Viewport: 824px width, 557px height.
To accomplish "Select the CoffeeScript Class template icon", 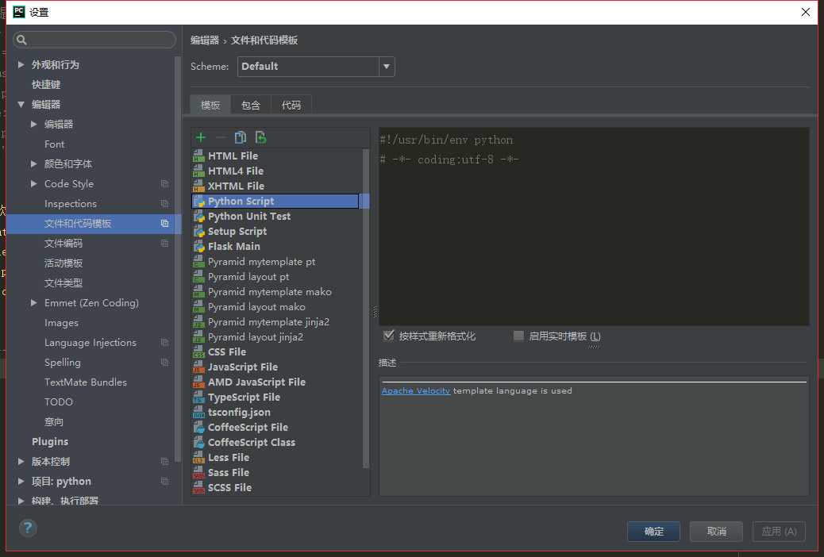I will tap(198, 443).
